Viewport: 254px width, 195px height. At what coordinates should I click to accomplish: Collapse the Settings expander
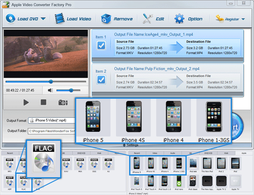tap(130, 145)
